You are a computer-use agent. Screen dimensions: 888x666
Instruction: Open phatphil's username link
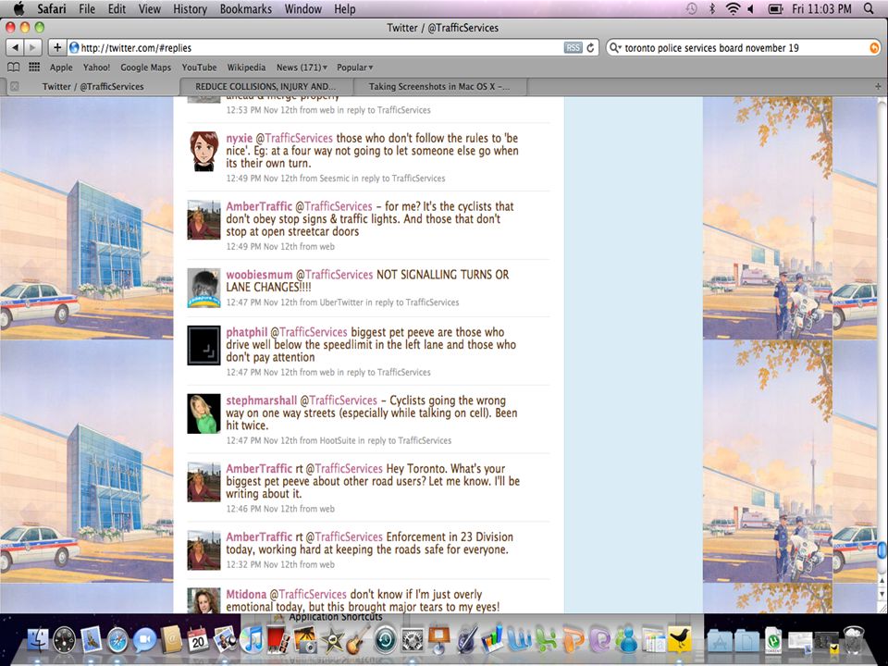[246, 332]
